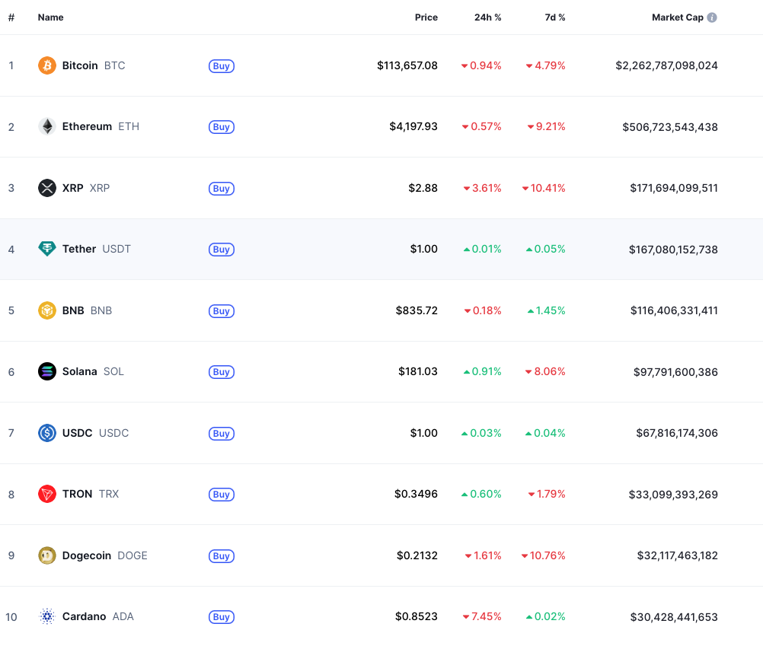Sort by 24h % column header
Image resolution: width=763 pixels, height=646 pixels.
click(487, 18)
